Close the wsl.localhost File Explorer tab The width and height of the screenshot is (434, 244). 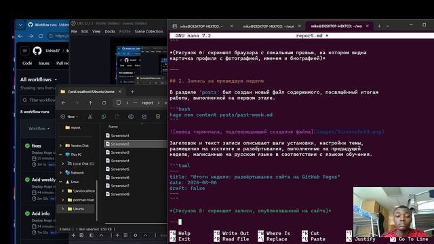[120, 91]
